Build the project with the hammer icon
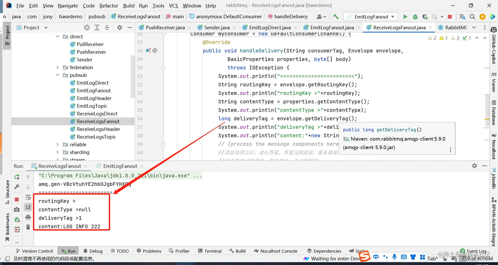Screen dimensions: 498x265 [x=336, y=17]
